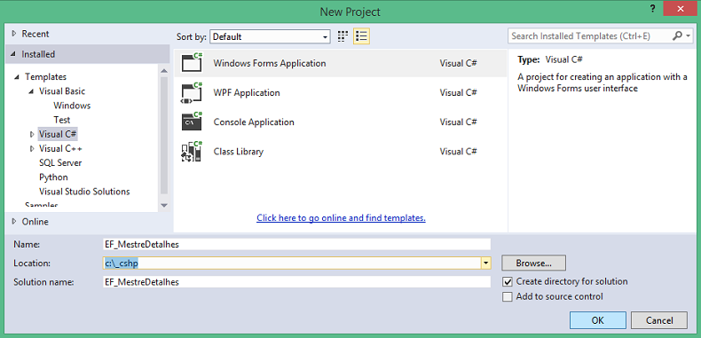
Task: Click the Browse button
Action: [534, 263]
